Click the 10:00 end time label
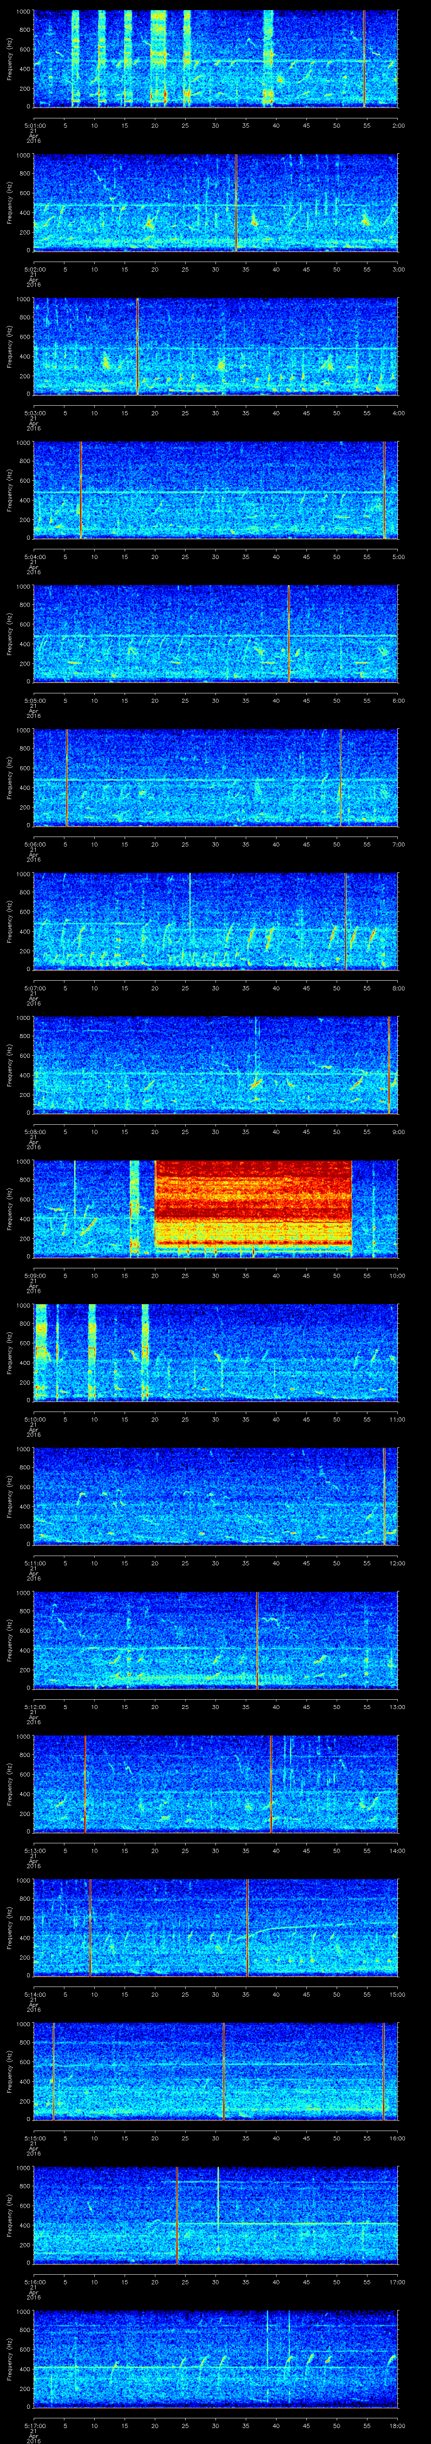Screen dimensions: 431x2444 point(397,1275)
